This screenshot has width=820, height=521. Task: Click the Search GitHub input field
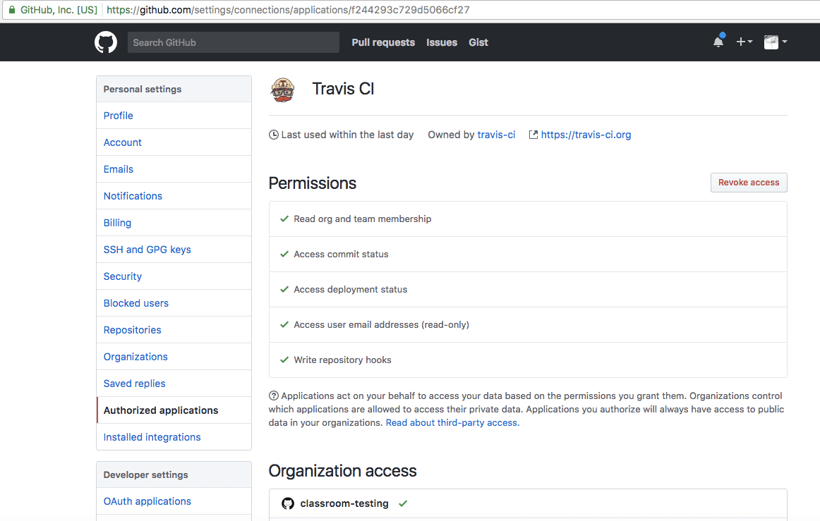pyautogui.click(x=233, y=42)
